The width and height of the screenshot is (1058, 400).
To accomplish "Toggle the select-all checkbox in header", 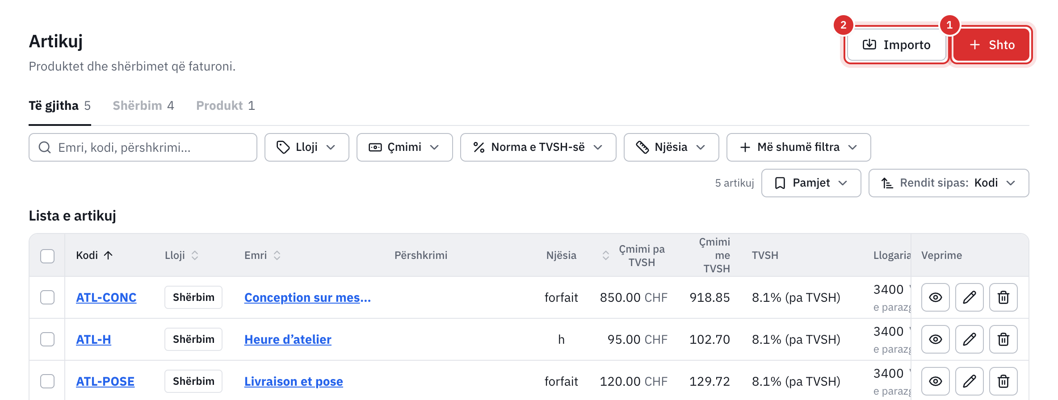I will click(47, 256).
